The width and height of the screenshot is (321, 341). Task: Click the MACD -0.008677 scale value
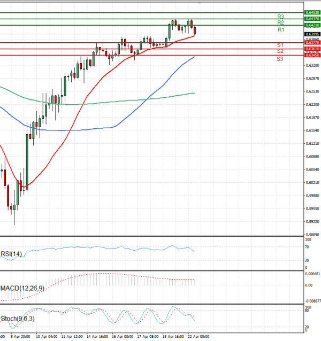tap(313, 301)
